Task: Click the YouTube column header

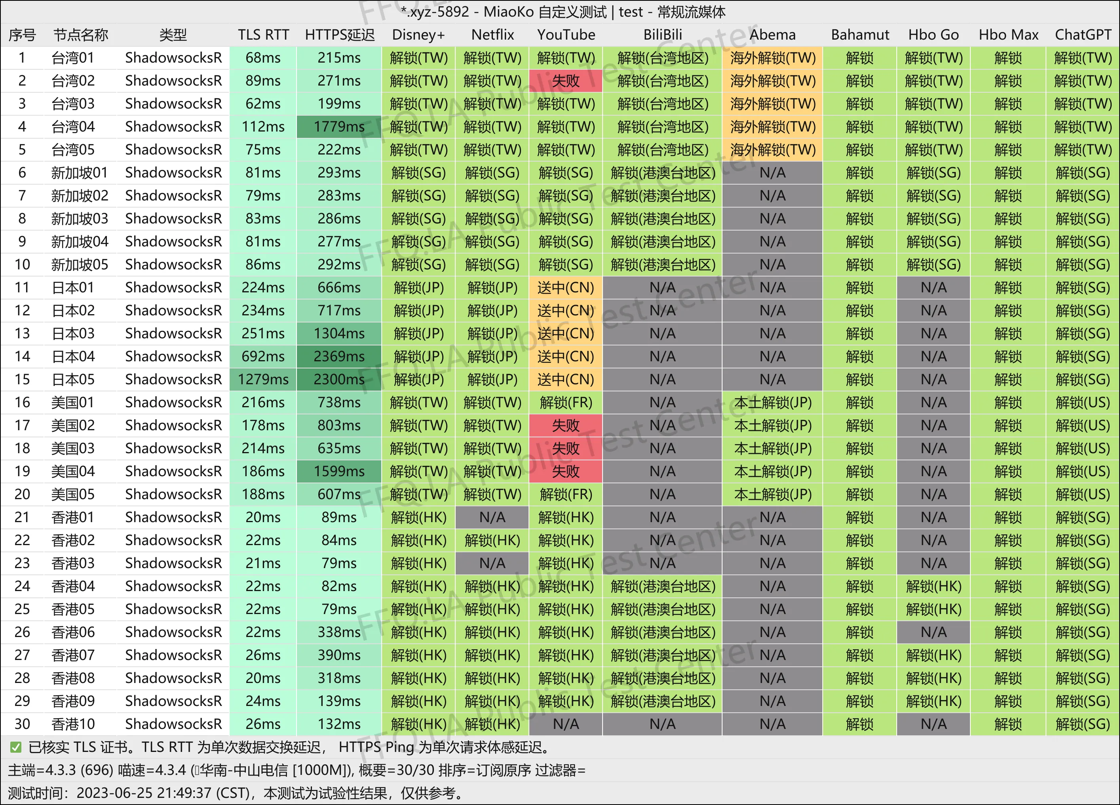Action: click(x=566, y=35)
